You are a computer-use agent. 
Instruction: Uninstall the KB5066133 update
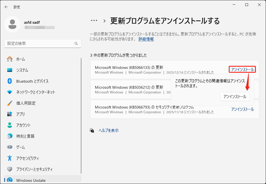(242, 70)
